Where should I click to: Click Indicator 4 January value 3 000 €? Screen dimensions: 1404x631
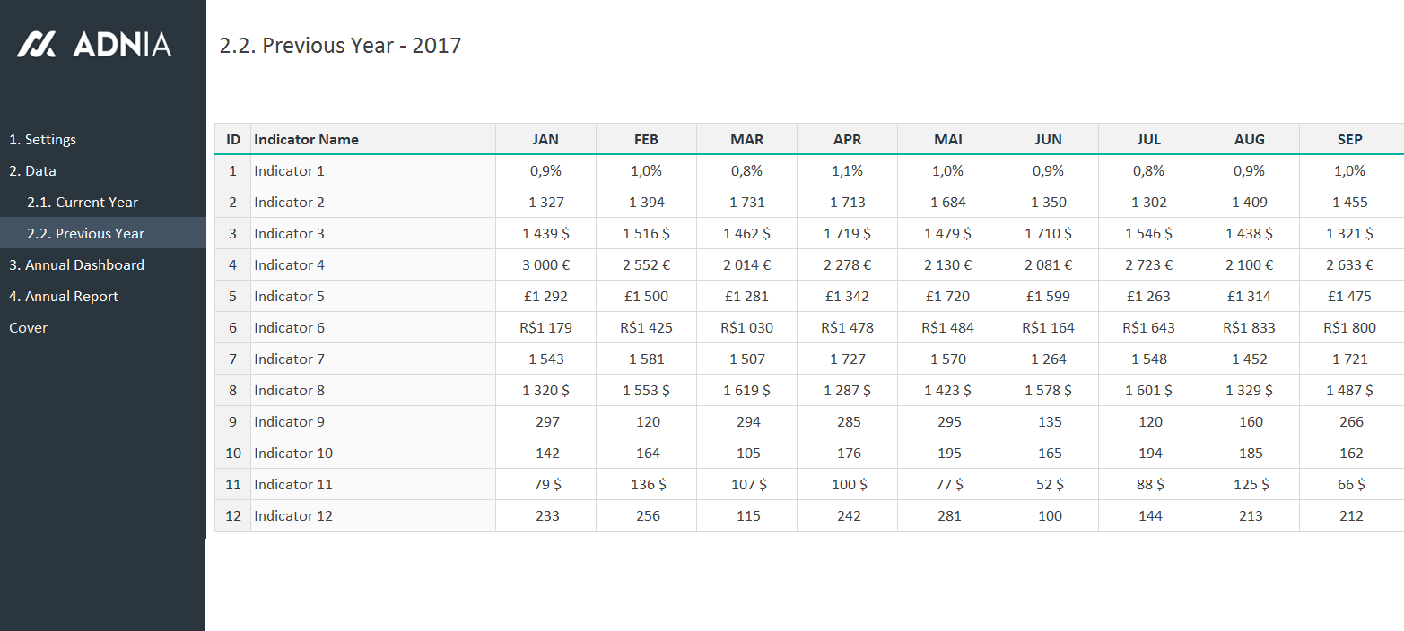[x=545, y=265]
